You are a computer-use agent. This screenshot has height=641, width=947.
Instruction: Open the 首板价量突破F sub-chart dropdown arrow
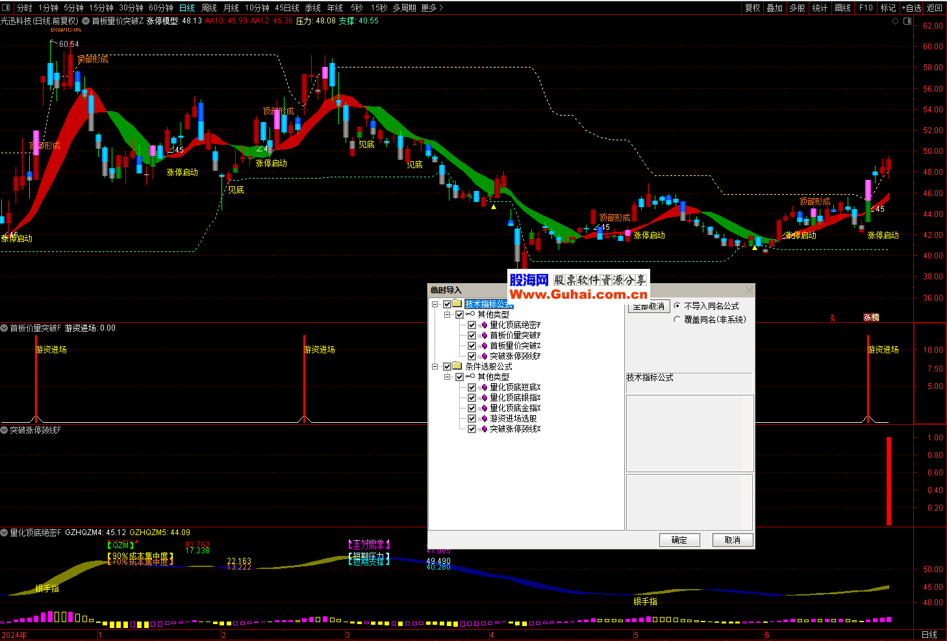coord(4,328)
